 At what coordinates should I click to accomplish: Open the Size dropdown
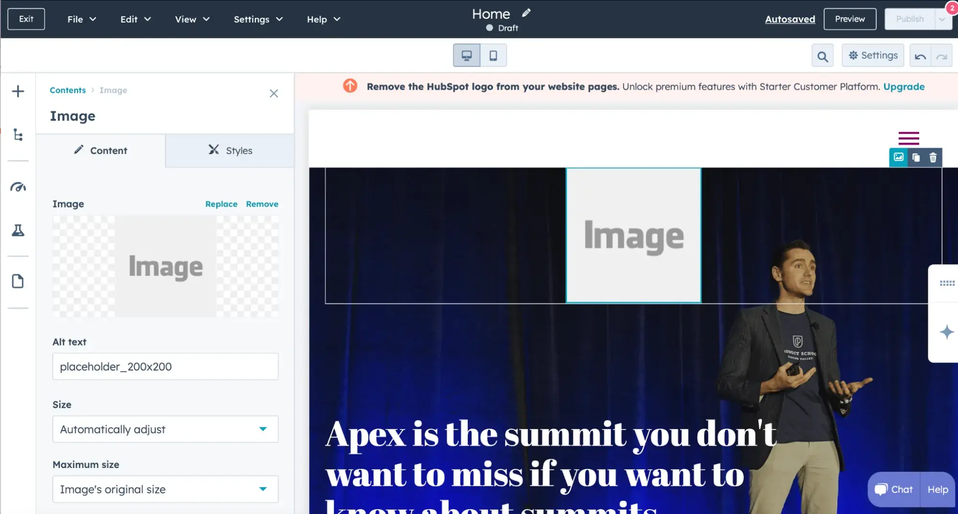(165, 429)
